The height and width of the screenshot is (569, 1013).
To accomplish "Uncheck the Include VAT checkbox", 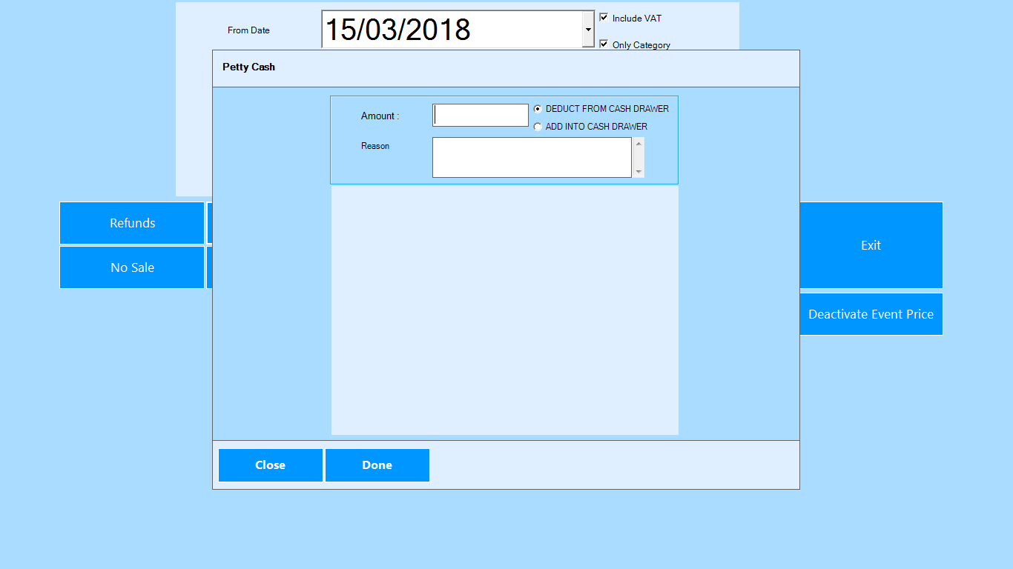I will coord(604,18).
